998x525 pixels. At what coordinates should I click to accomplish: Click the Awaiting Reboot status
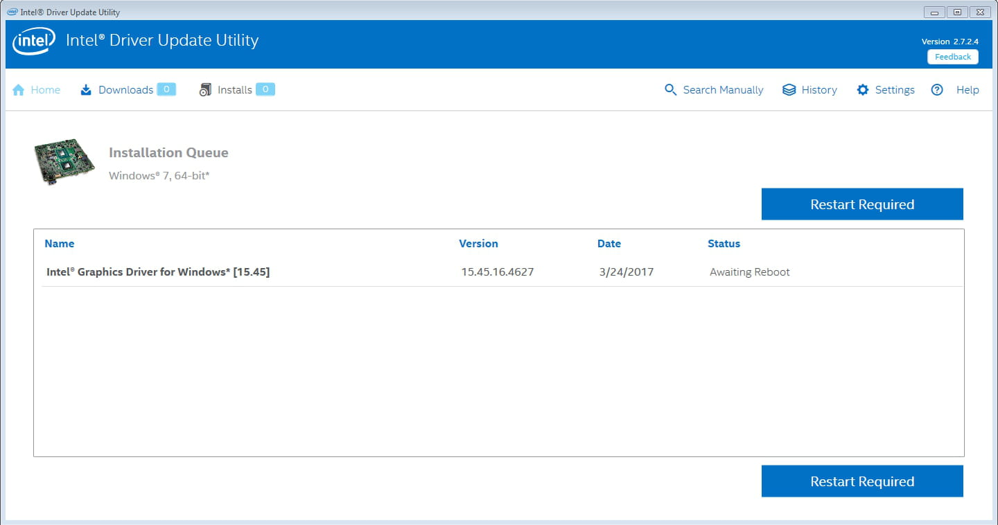[x=750, y=272]
